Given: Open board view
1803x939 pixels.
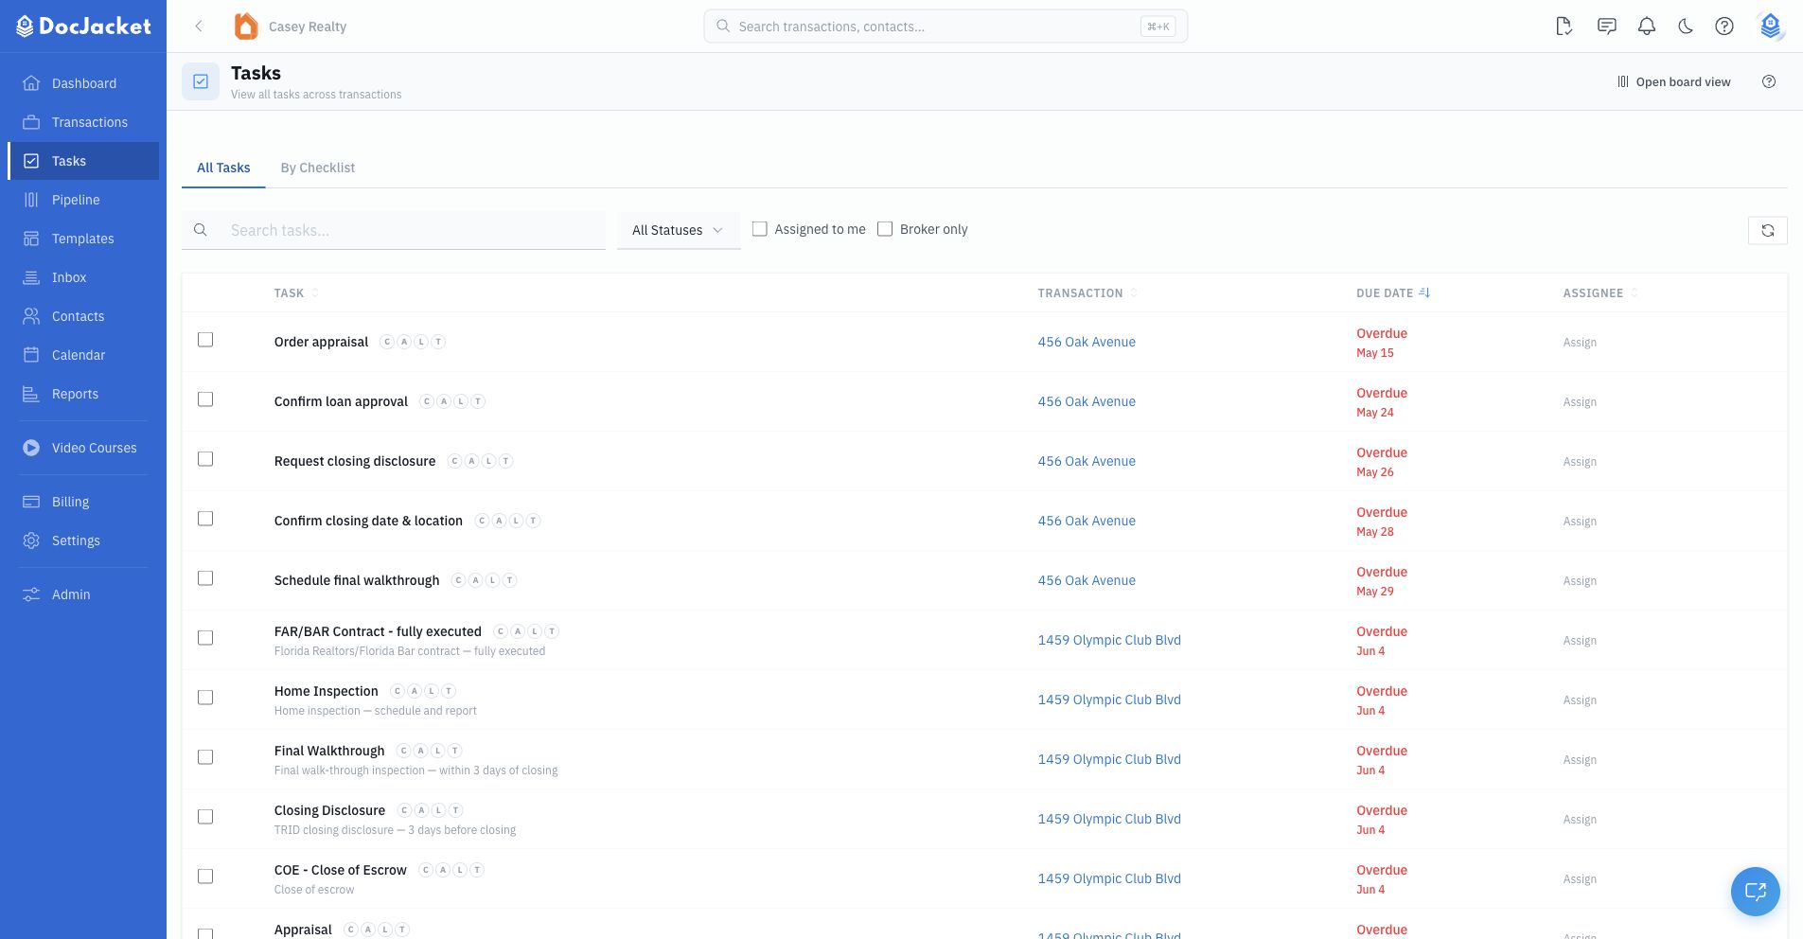Looking at the screenshot, I should (x=1674, y=82).
